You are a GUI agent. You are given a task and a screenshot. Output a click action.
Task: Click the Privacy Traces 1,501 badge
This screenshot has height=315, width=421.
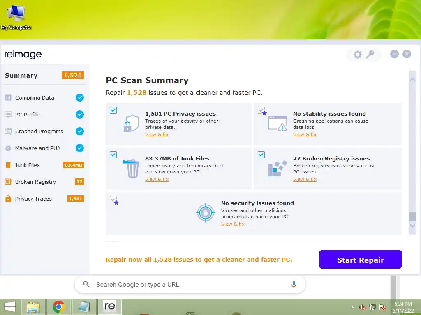click(x=76, y=199)
